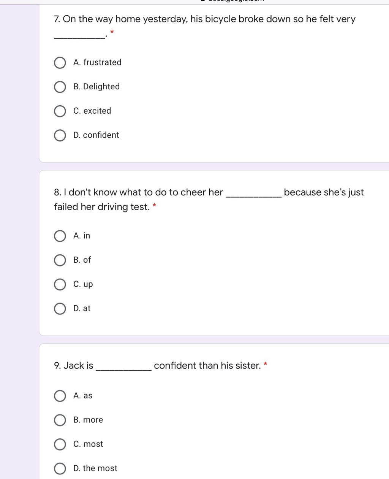Click the 'frustrated' answer label text

[102, 62]
